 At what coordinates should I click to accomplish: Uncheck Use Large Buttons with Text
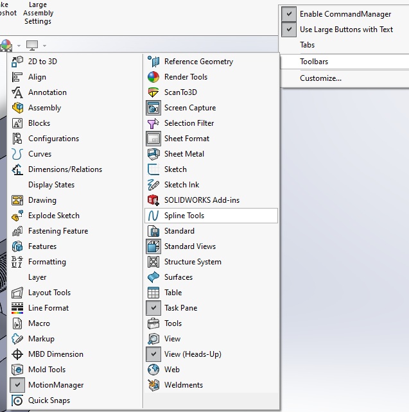pyautogui.click(x=289, y=30)
